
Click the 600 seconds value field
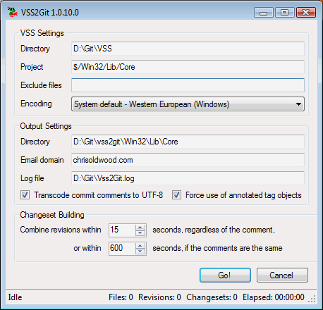click(x=122, y=248)
